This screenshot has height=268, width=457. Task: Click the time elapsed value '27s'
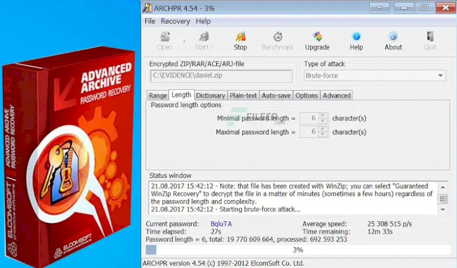[x=216, y=232]
